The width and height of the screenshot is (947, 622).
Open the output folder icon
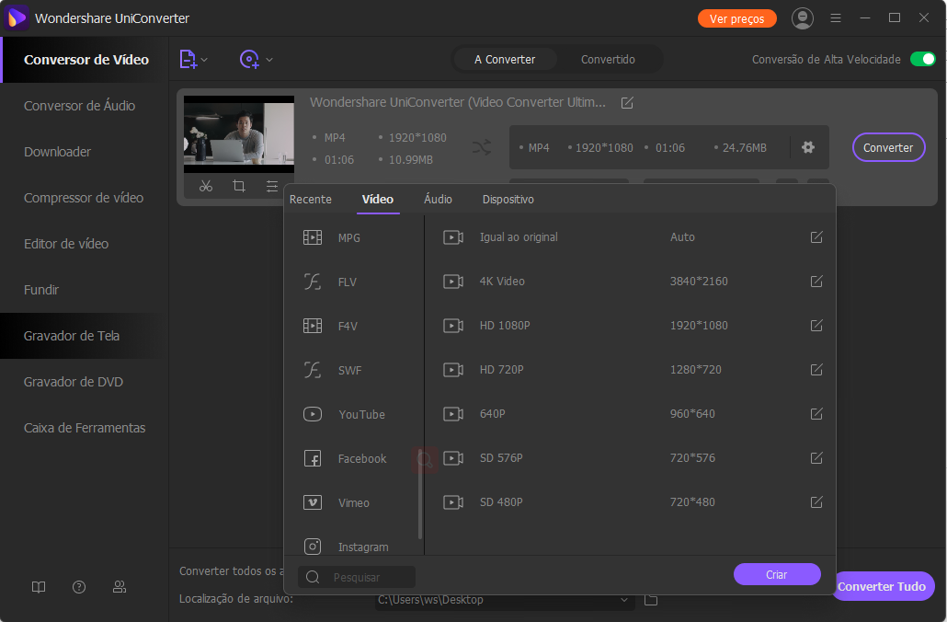coord(651,600)
